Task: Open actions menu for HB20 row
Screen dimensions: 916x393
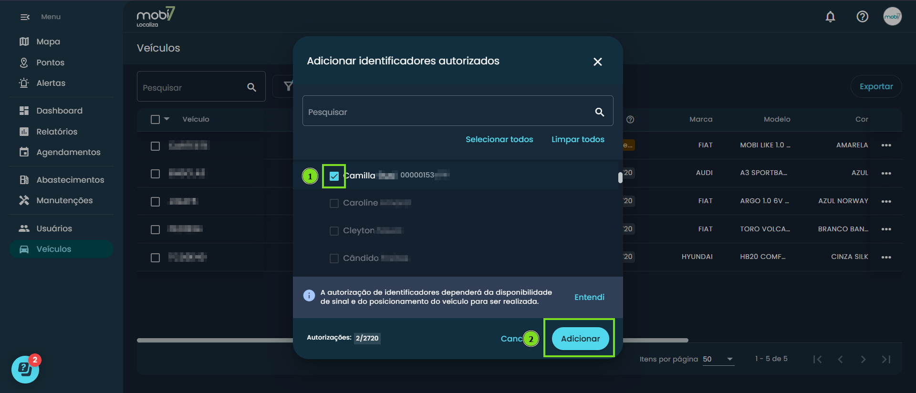Action: 886,257
